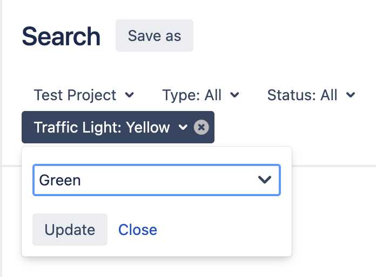Click the word Green in the select
The width and height of the screenshot is (376, 277).
(60, 180)
